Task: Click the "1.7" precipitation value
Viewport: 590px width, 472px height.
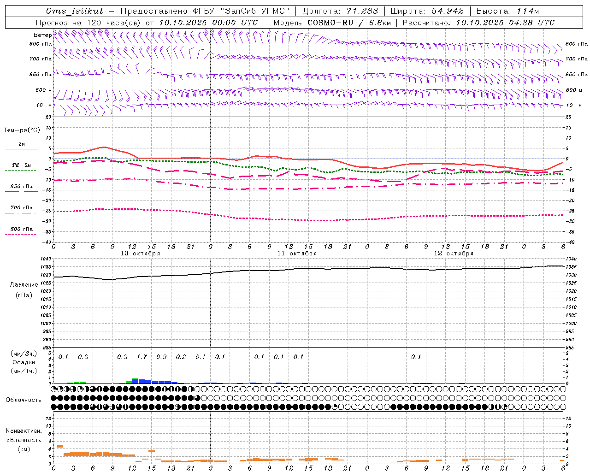Action: [142, 357]
